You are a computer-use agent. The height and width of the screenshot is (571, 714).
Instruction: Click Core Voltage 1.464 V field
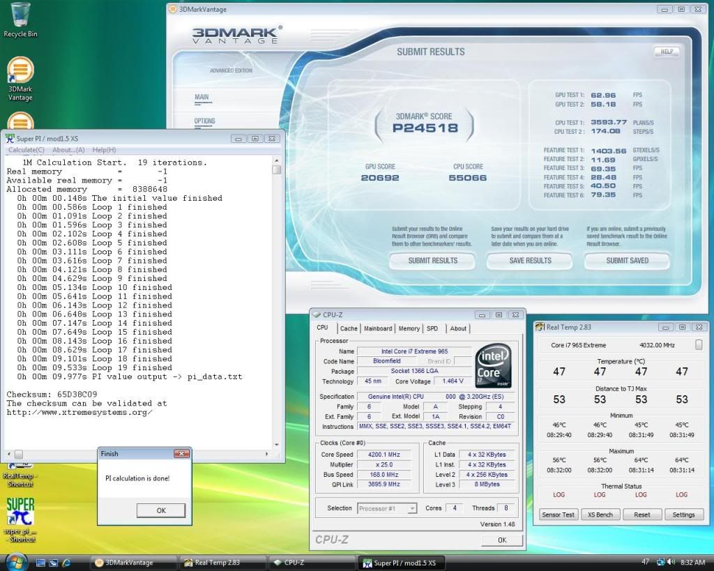click(x=453, y=381)
